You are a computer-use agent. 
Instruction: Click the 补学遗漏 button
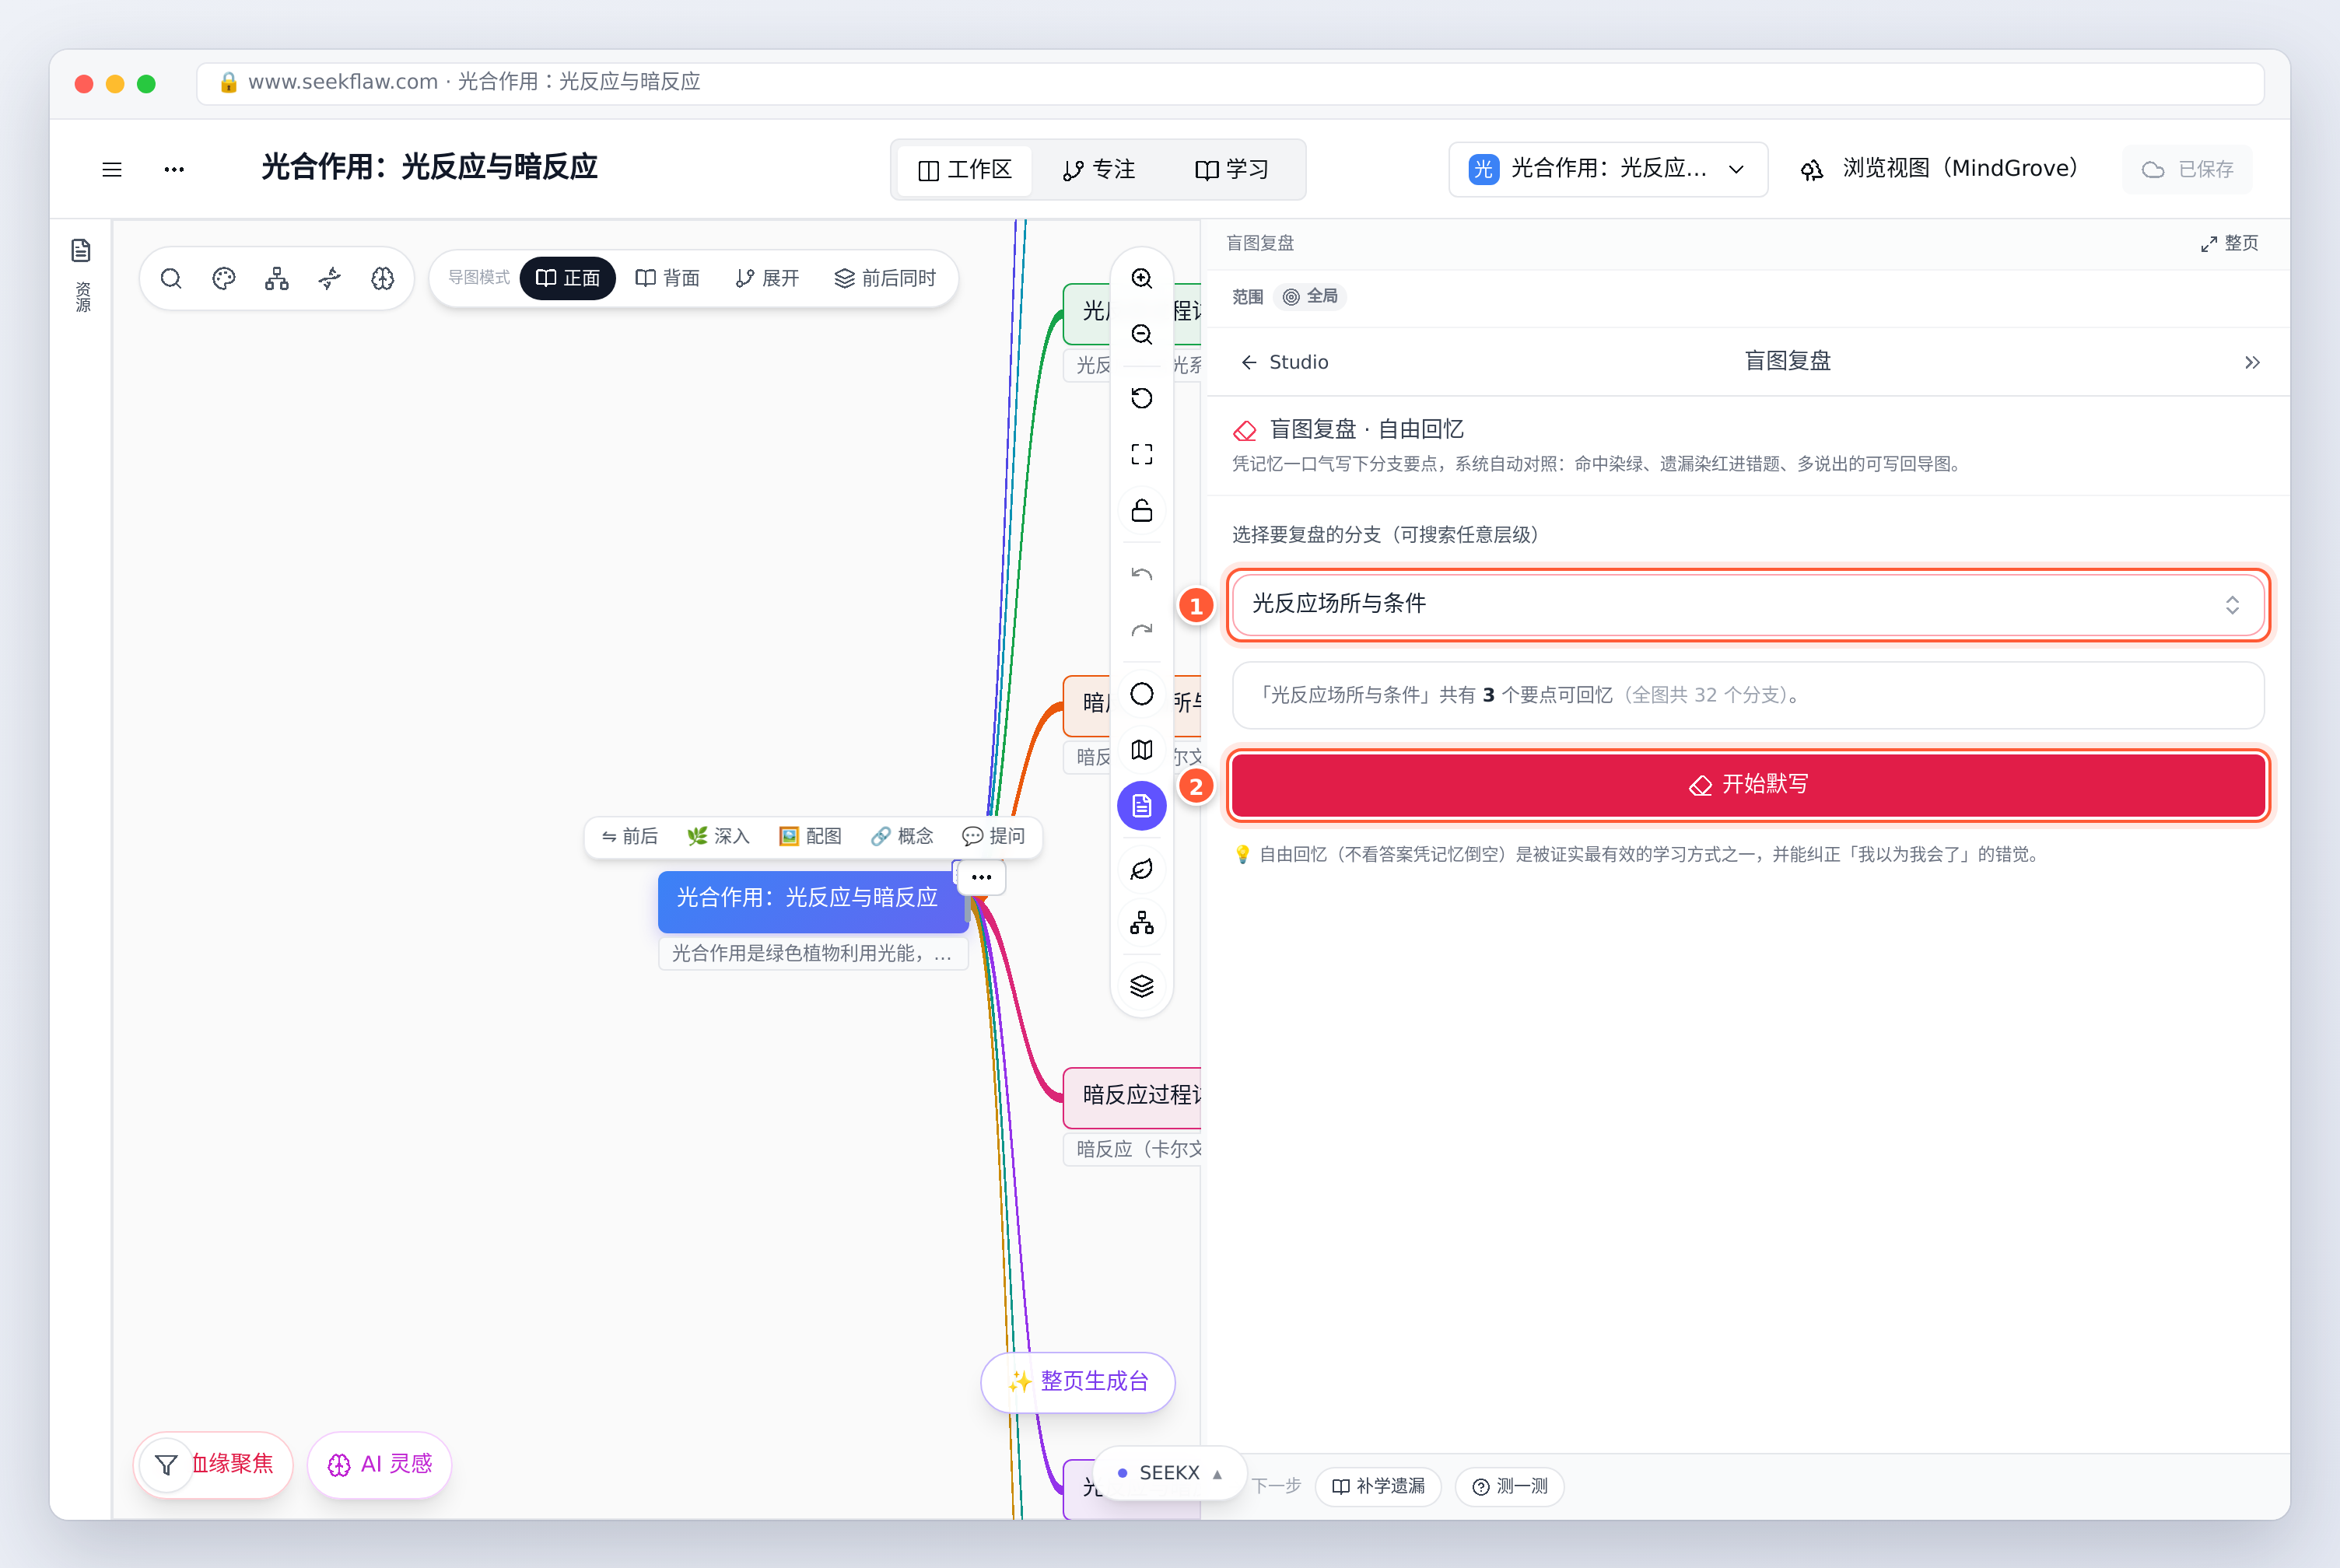click(x=1378, y=1486)
